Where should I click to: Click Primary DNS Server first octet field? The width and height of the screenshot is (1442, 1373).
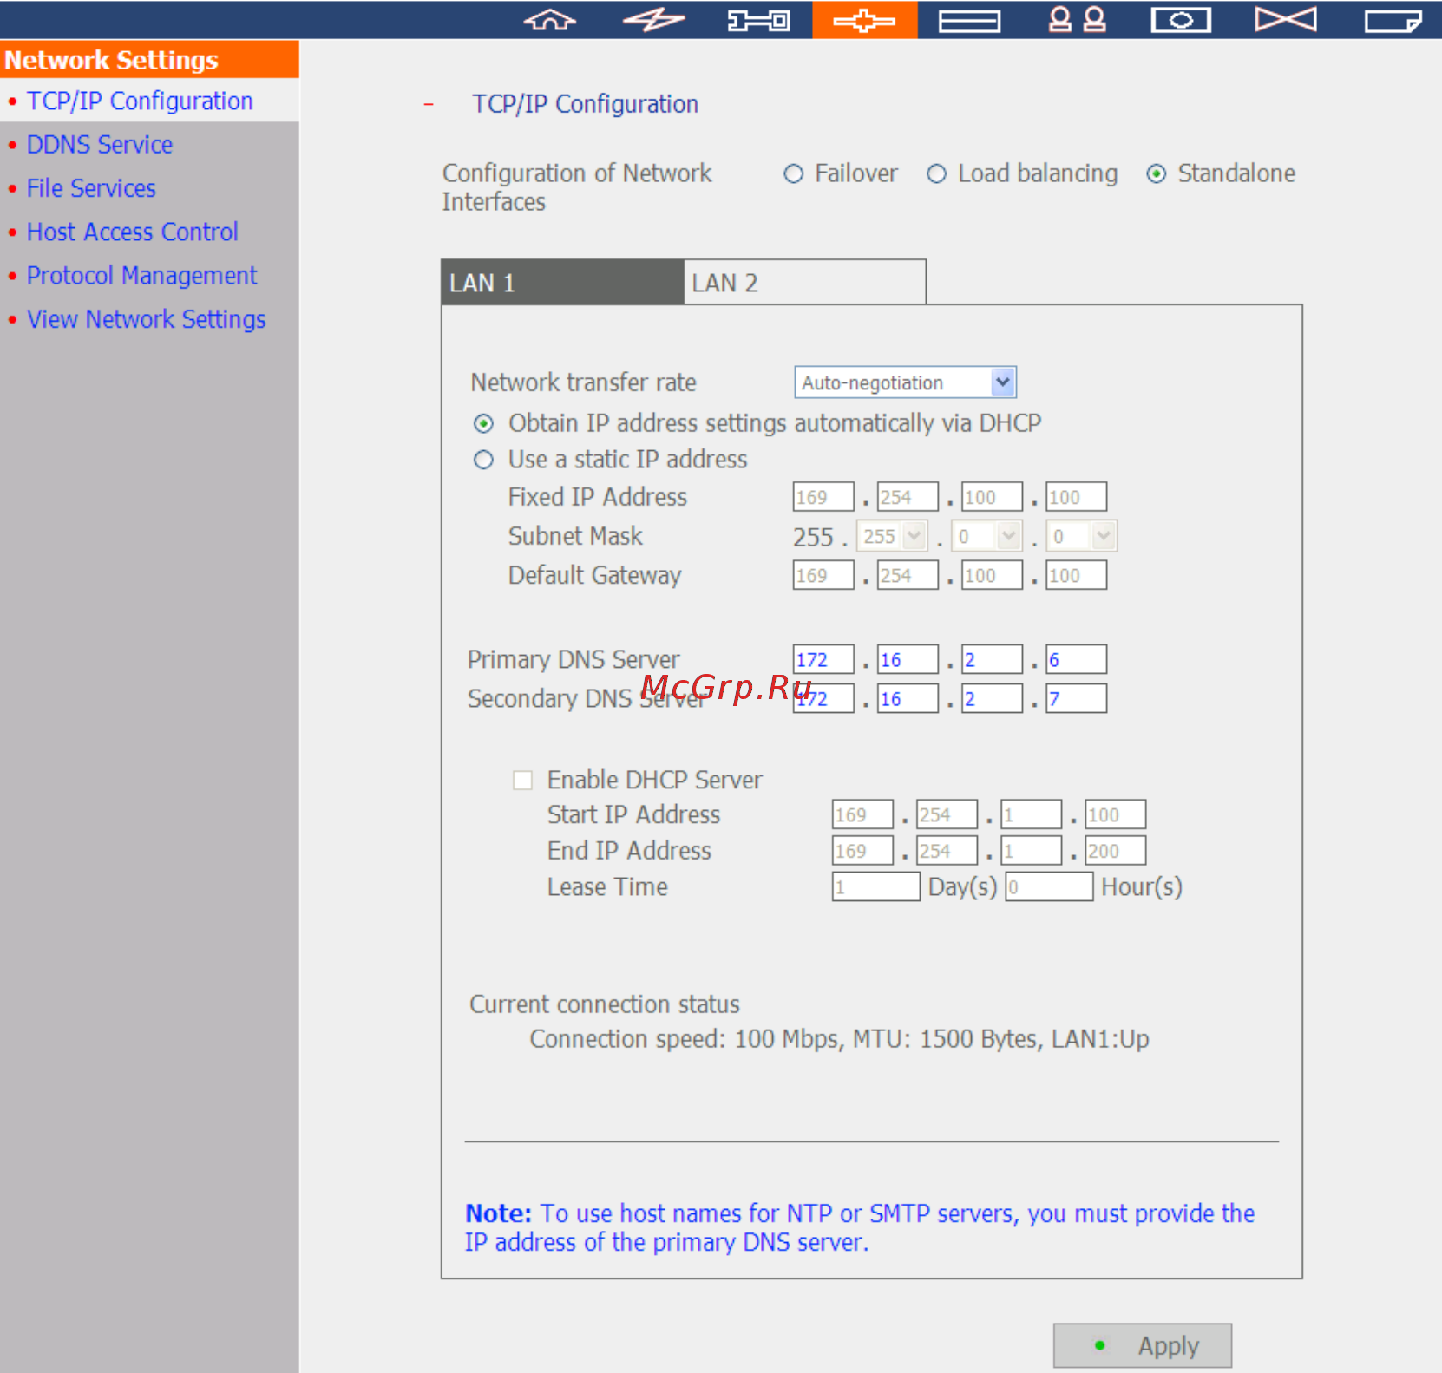pos(823,660)
